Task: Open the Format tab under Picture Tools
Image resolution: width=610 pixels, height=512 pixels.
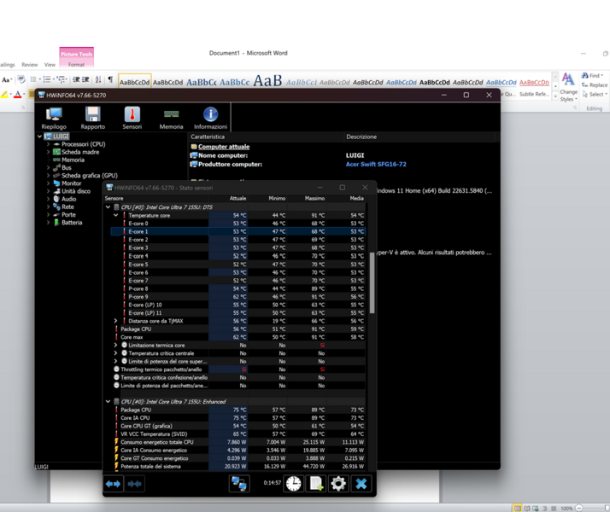Action: pyautogui.click(x=76, y=64)
